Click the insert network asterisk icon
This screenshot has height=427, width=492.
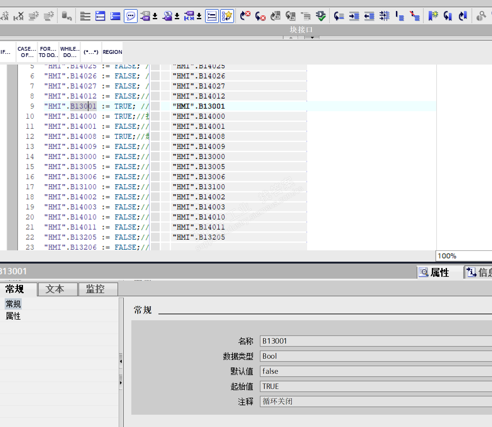point(4,16)
